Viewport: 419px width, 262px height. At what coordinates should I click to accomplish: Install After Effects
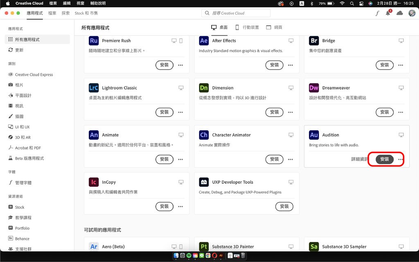tap(275, 65)
